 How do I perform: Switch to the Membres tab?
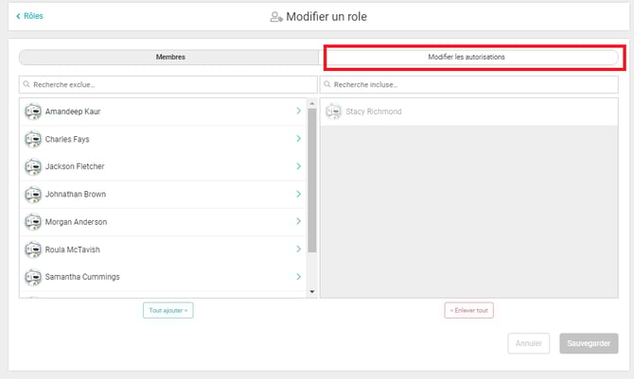pyautogui.click(x=170, y=58)
